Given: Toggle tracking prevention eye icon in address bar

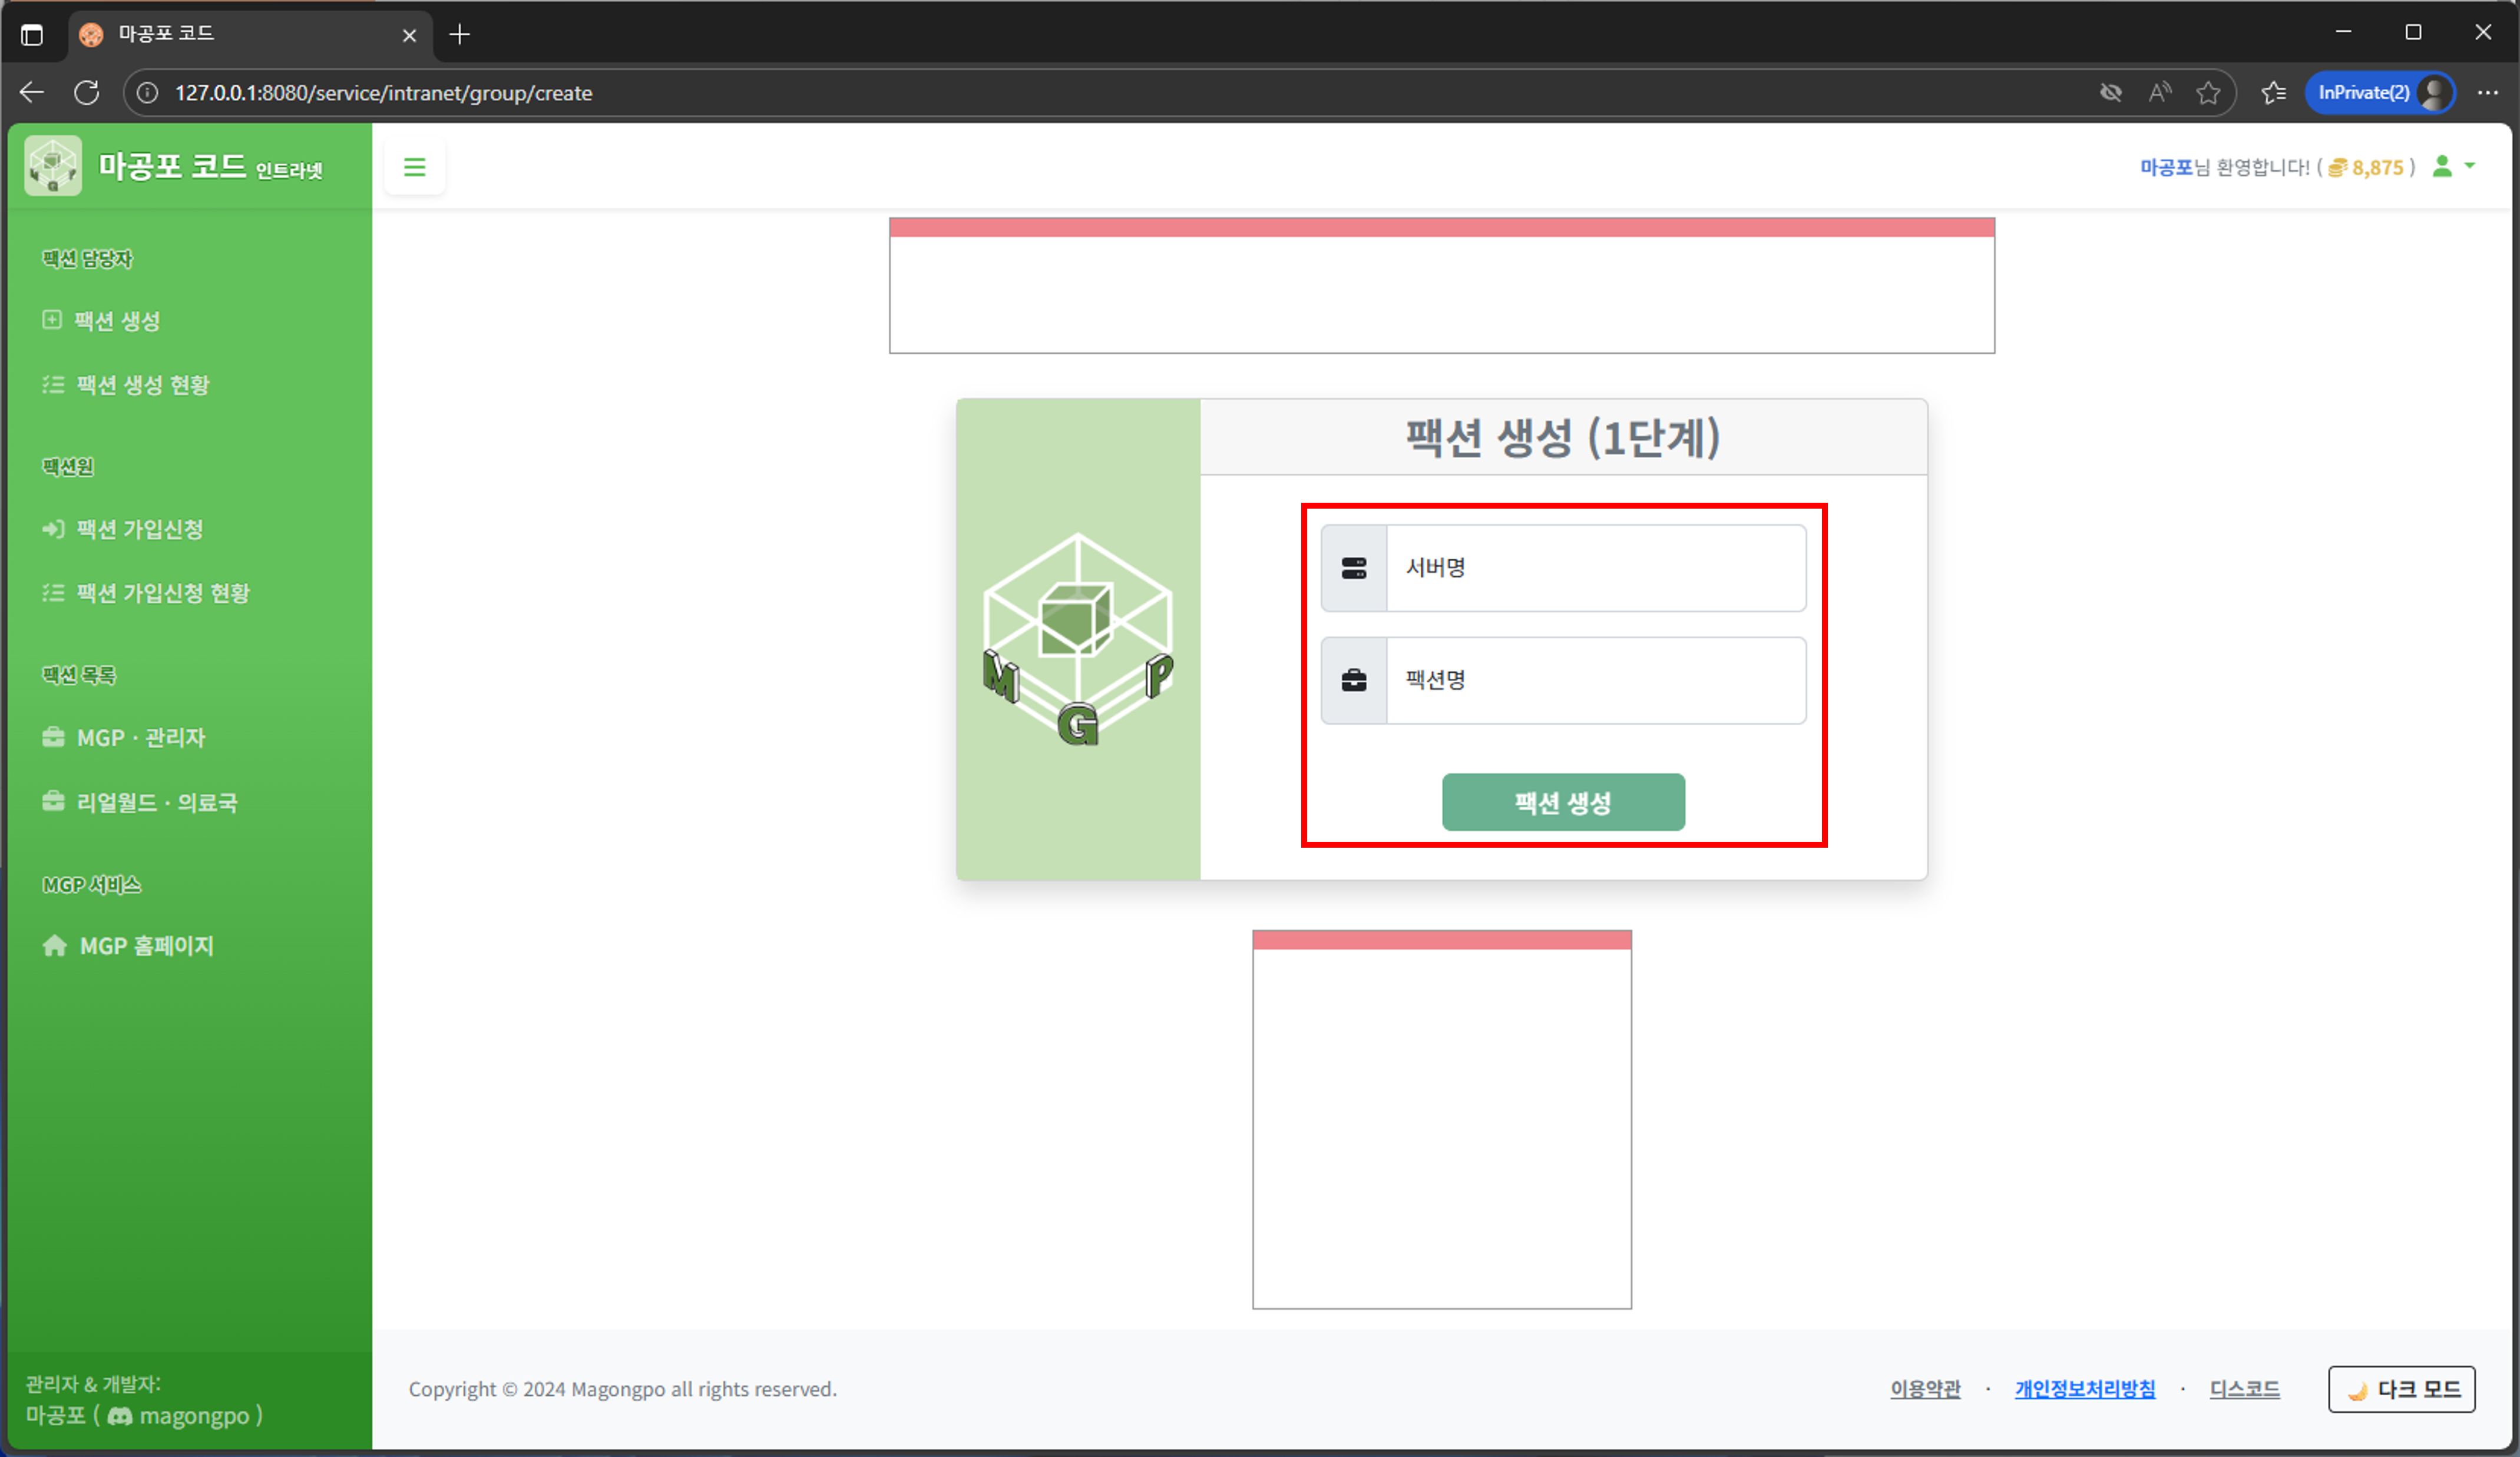Looking at the screenshot, I should click(2111, 92).
